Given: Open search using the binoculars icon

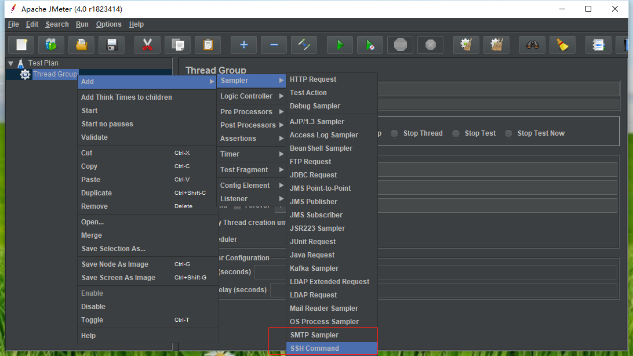Looking at the screenshot, I should [533, 45].
